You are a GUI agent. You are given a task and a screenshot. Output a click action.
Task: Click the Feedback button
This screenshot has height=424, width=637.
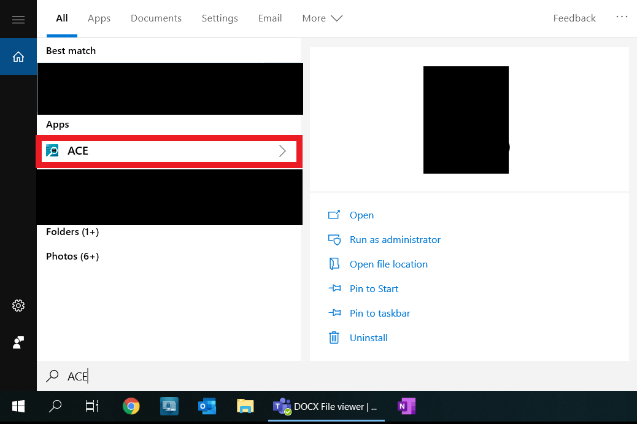[574, 18]
